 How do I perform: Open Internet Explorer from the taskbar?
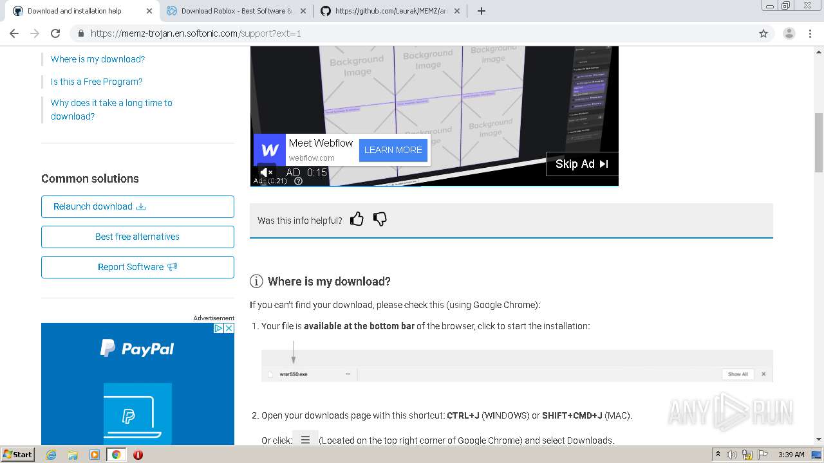tap(51, 455)
